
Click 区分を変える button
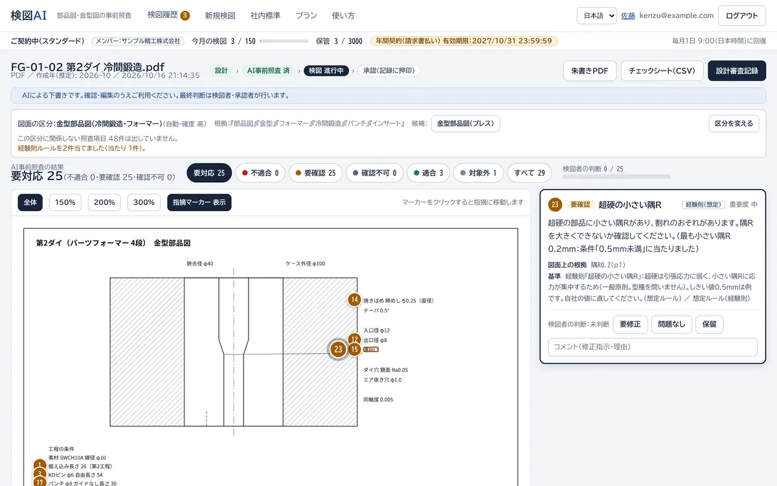click(734, 123)
